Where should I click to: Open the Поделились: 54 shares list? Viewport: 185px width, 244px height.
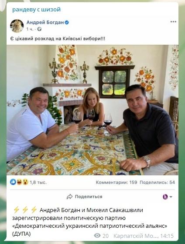click(x=157, y=182)
